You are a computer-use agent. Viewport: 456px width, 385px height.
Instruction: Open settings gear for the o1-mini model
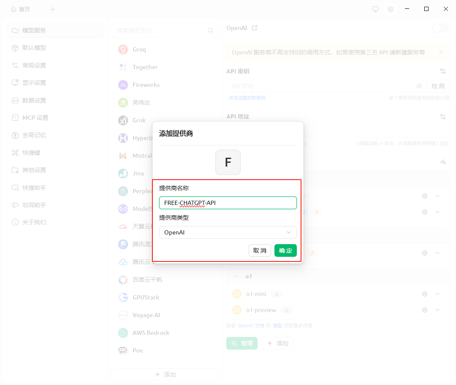click(x=425, y=294)
